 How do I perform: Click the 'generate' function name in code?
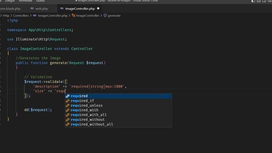click(x=58, y=63)
